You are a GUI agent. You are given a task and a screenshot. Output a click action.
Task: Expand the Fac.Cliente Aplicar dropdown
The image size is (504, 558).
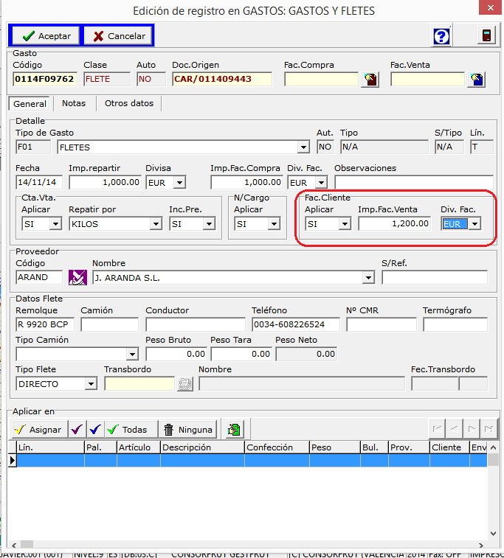[345, 224]
